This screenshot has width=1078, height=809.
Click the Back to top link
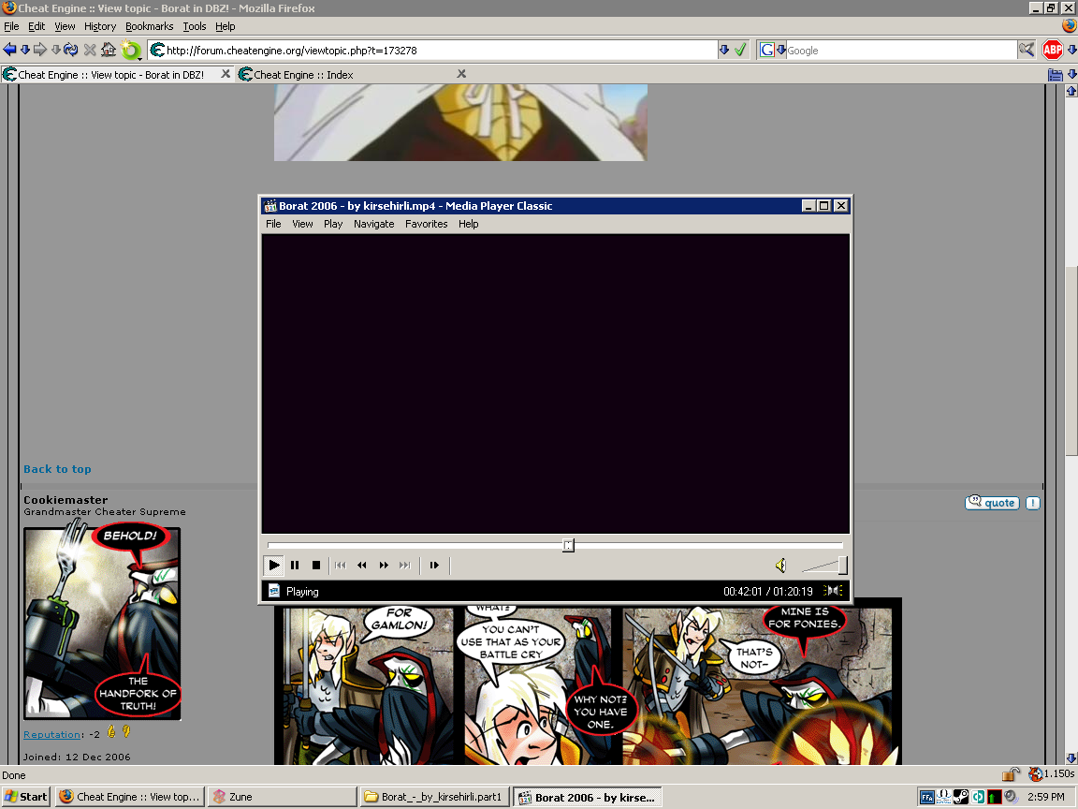57,469
